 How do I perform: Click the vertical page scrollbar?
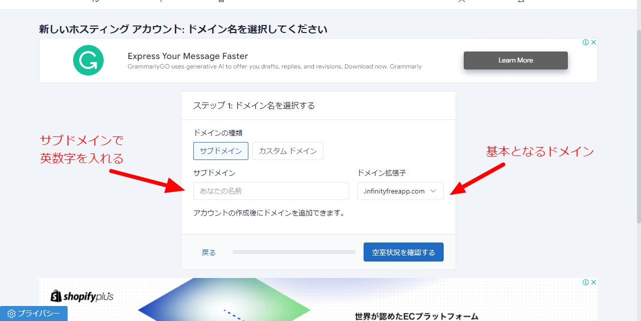[x=637, y=125]
